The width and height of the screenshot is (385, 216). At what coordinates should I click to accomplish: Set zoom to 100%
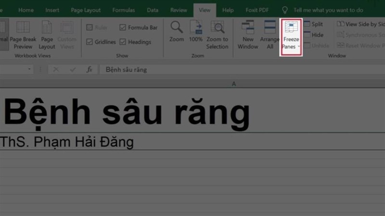(196, 31)
